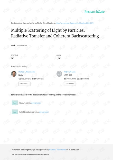Open Michael I. Mishchenko author name link
113x160 pixels.
tap(27, 72)
